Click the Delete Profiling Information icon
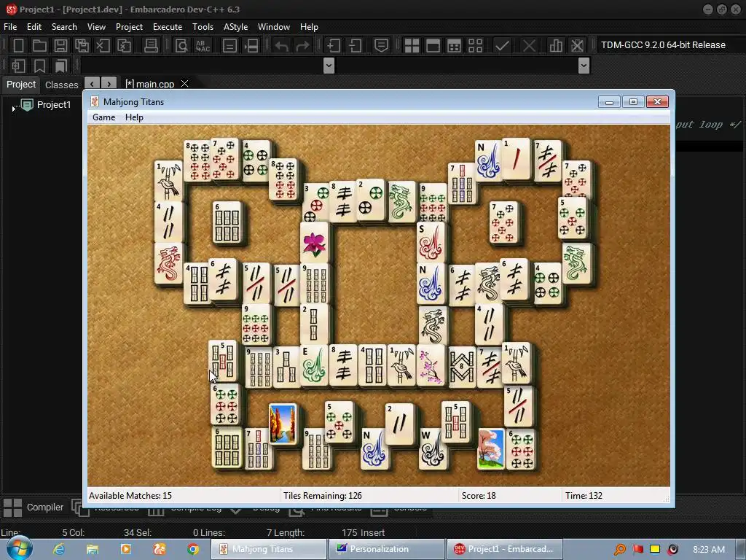Viewport: 746px width, 560px height. point(577,46)
